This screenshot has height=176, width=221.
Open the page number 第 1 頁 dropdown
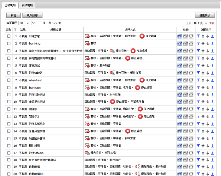click(200, 23)
